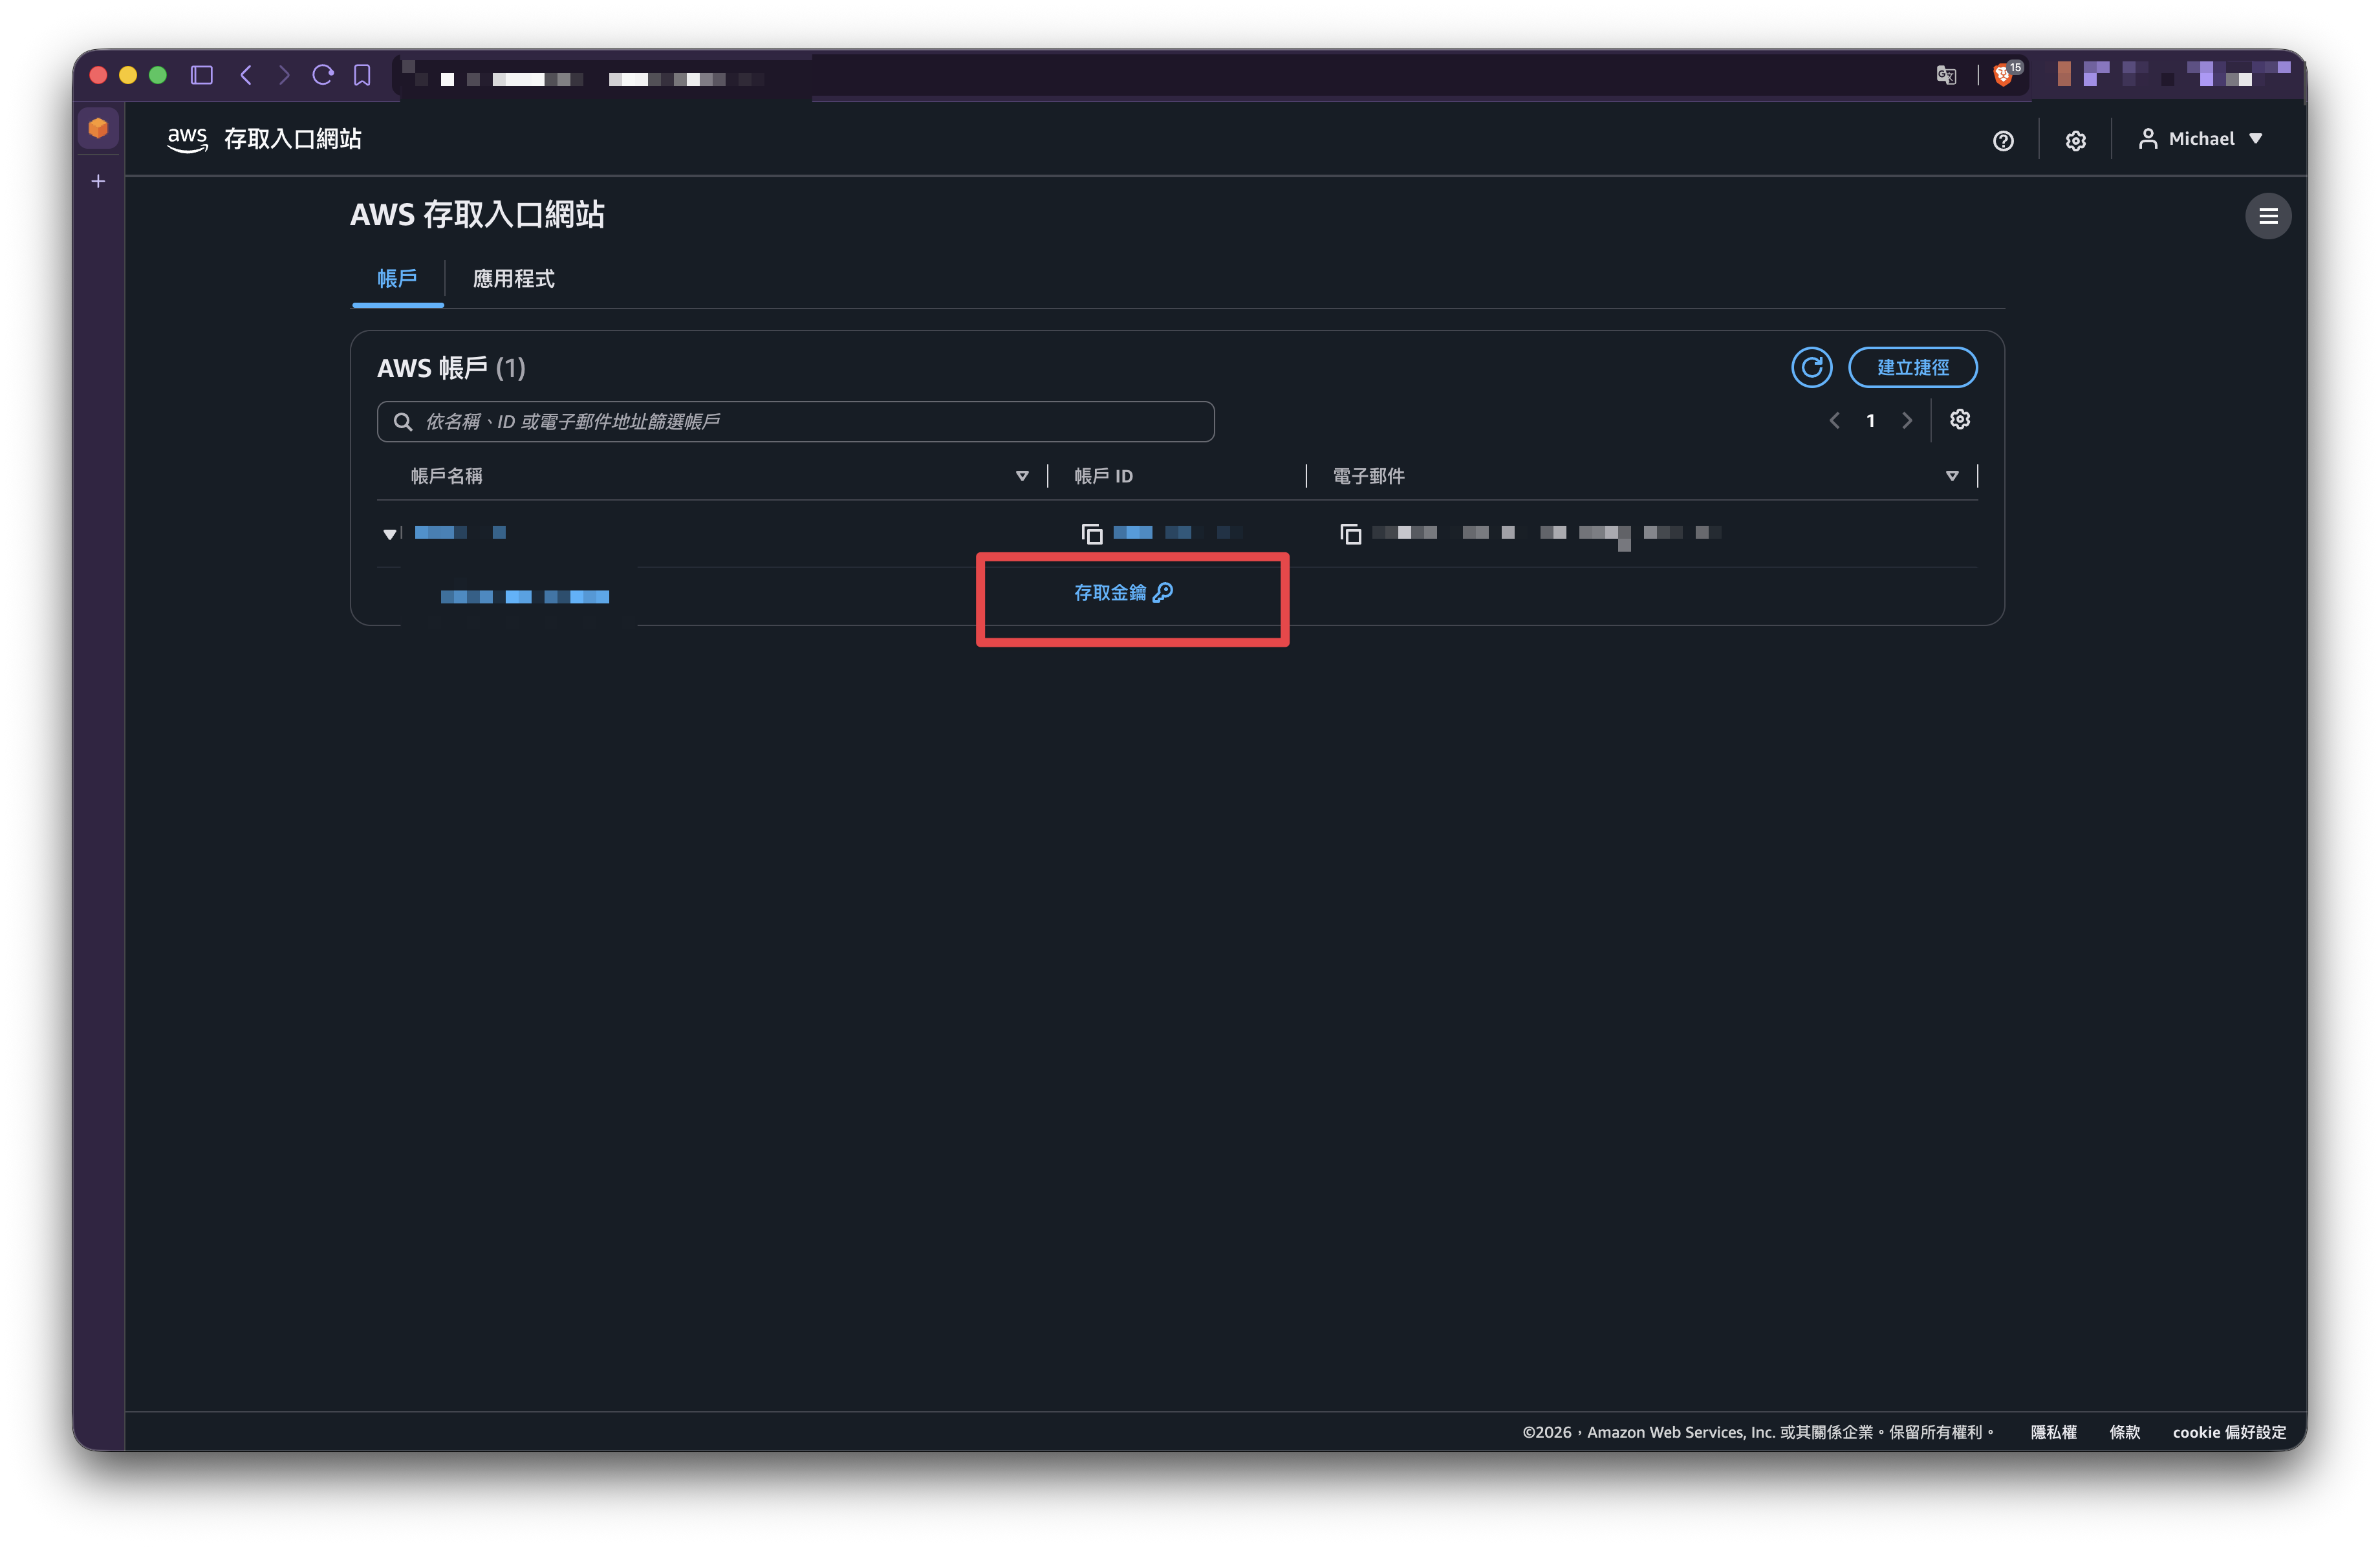
Task: Open cookie 偏好設定 in footer
Action: coord(2229,1432)
